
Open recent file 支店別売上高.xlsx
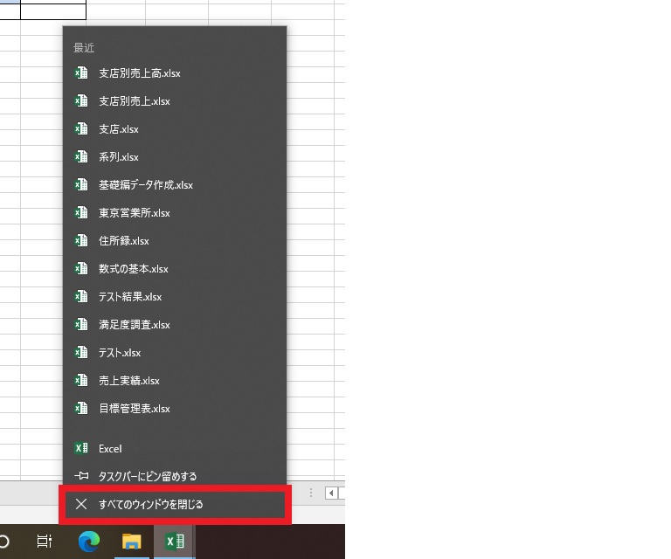(x=175, y=73)
